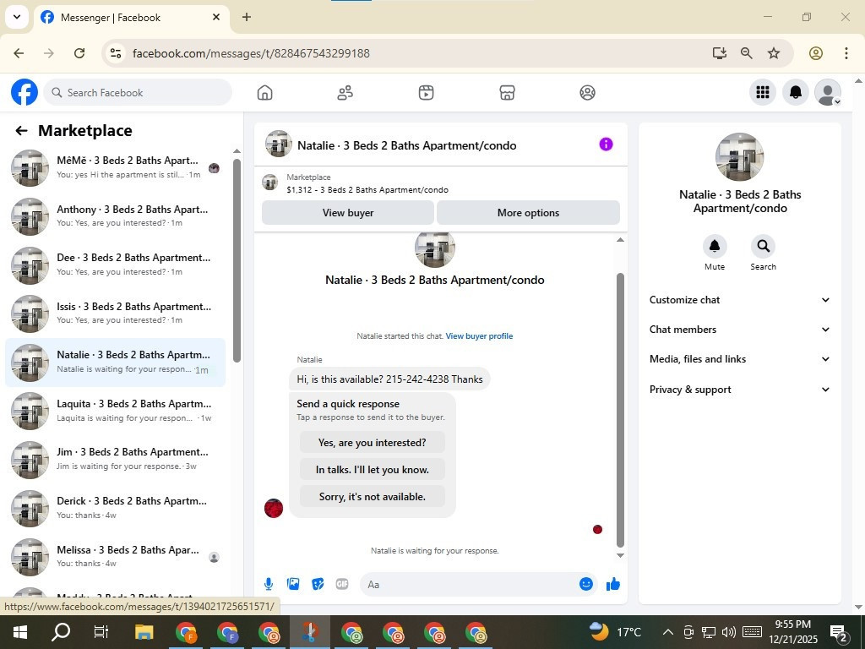Send quick reply Sorry, it's not available.
Screen dimensions: 865x649
pos(373,497)
